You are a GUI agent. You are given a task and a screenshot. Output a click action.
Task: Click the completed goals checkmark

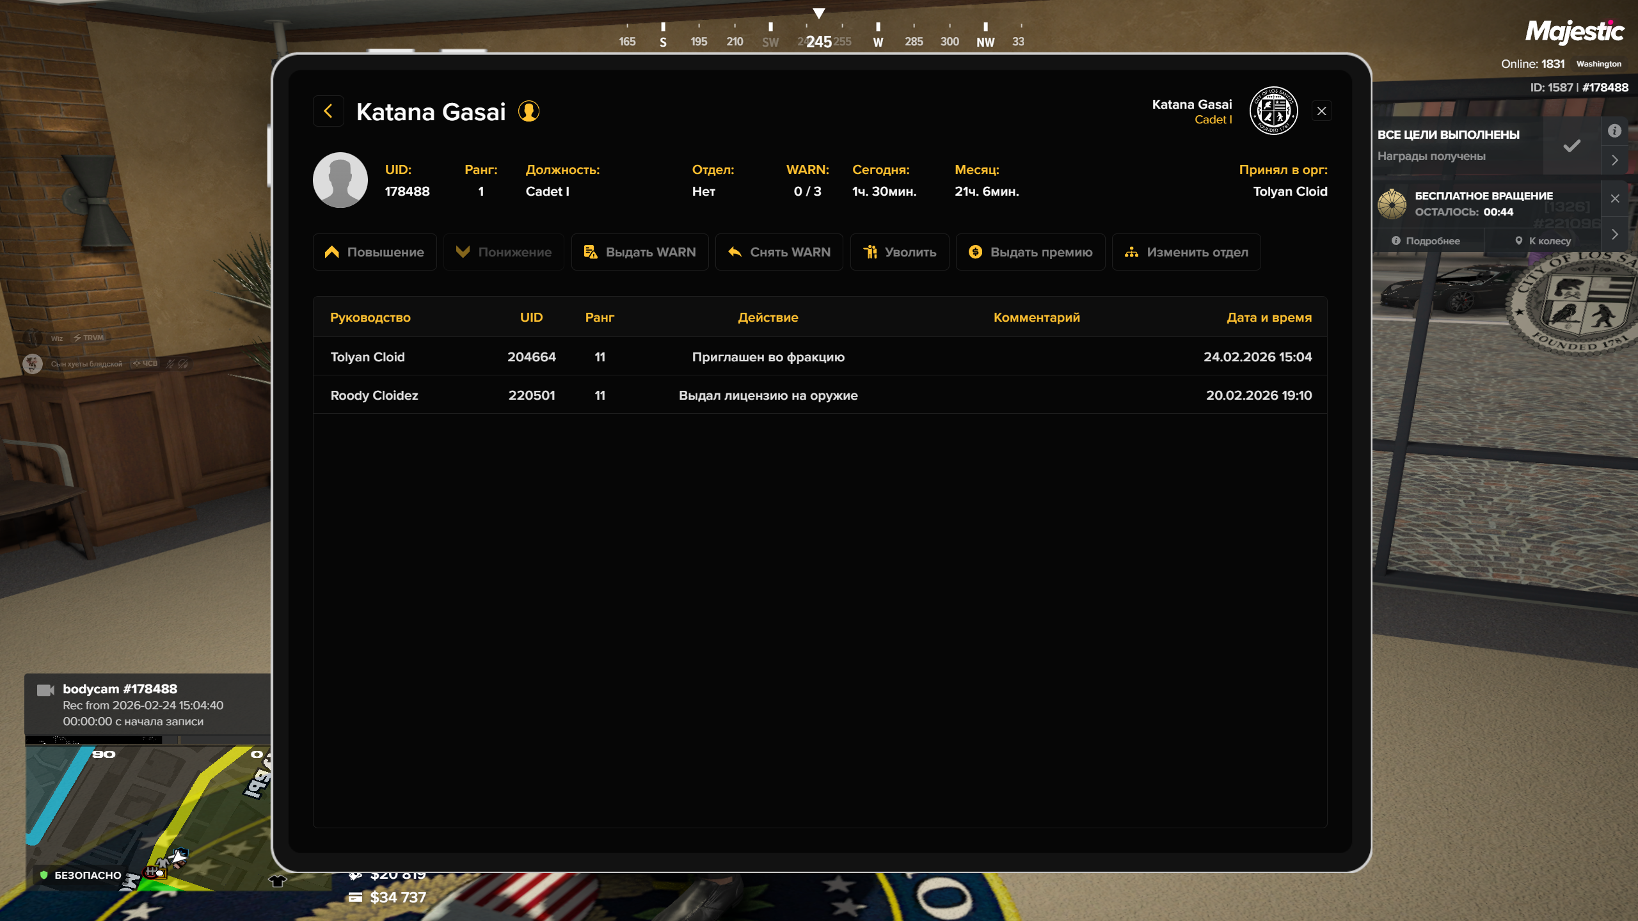[x=1571, y=146]
